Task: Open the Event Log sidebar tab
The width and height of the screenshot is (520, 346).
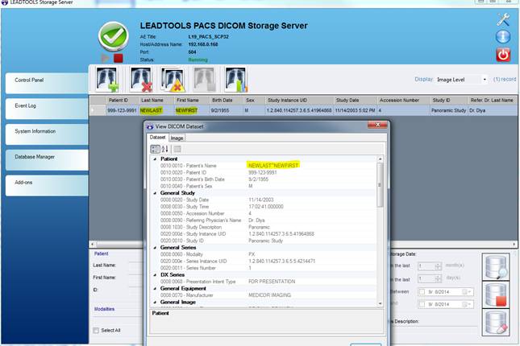Action: tap(47, 109)
